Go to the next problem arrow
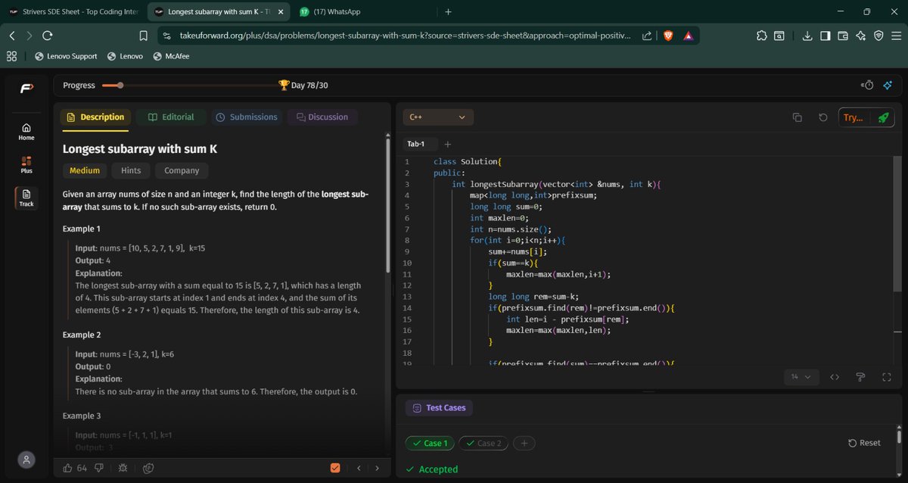Screen dimensions: 908x483 point(378,468)
